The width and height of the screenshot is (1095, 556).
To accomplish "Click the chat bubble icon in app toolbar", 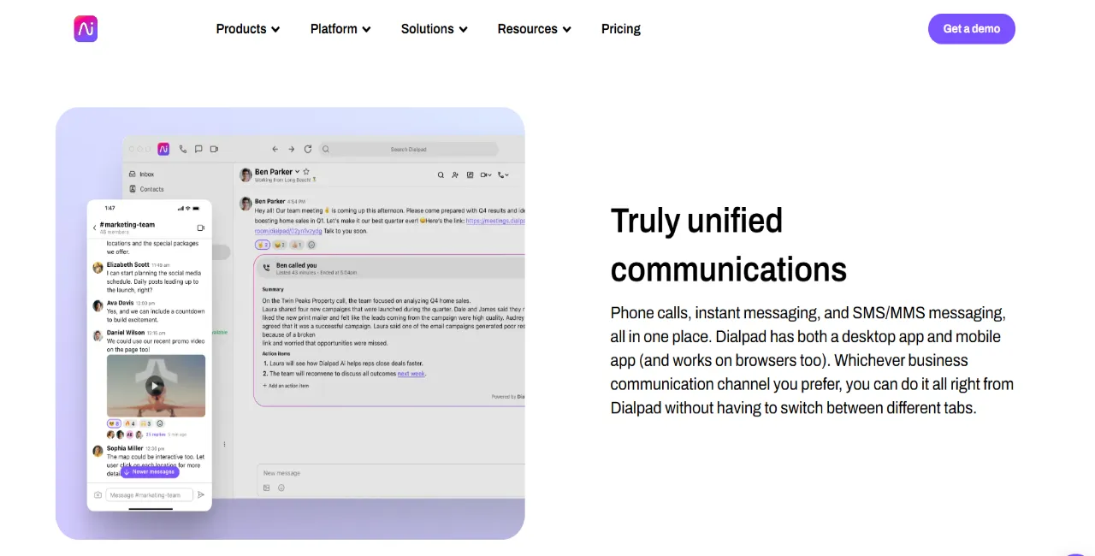I will [198, 149].
